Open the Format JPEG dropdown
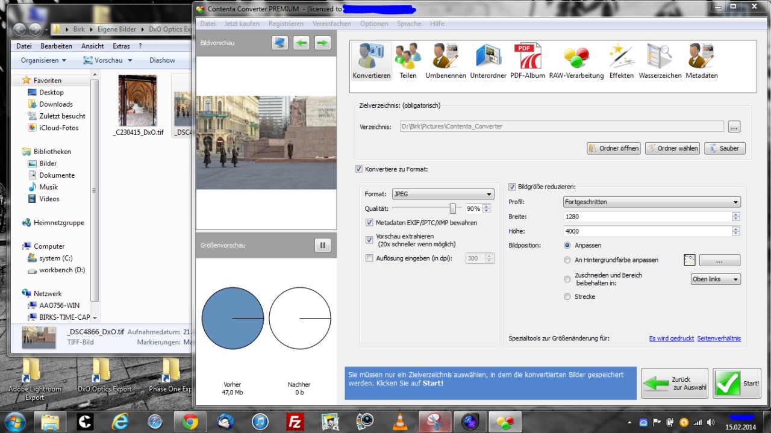This screenshot has height=433, width=771. (443, 194)
